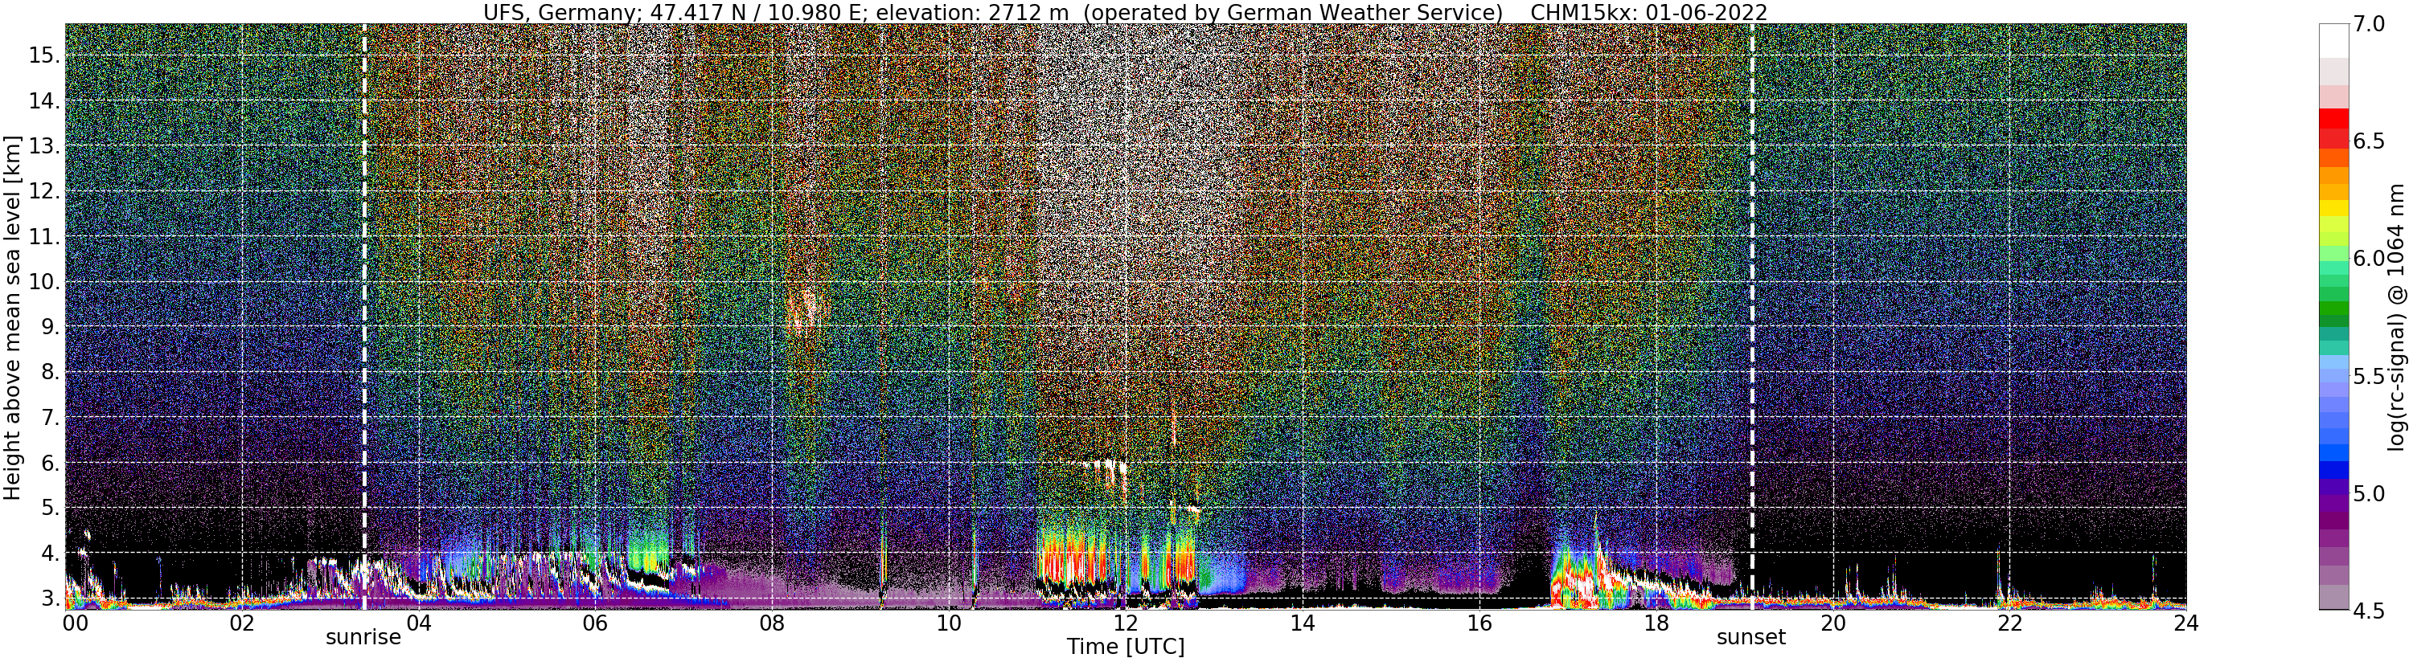
Task: Click the time tick label "20"
Action: pos(1832,623)
